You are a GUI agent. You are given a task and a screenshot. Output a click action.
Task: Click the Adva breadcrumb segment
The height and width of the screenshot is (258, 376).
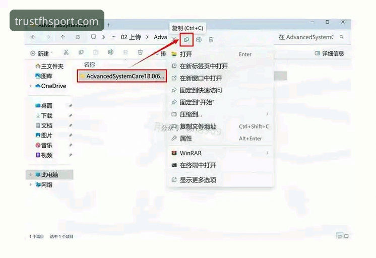coord(160,37)
